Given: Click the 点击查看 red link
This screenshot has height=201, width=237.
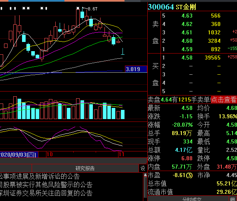Looking at the screenshot, I should (x=224, y=100).
